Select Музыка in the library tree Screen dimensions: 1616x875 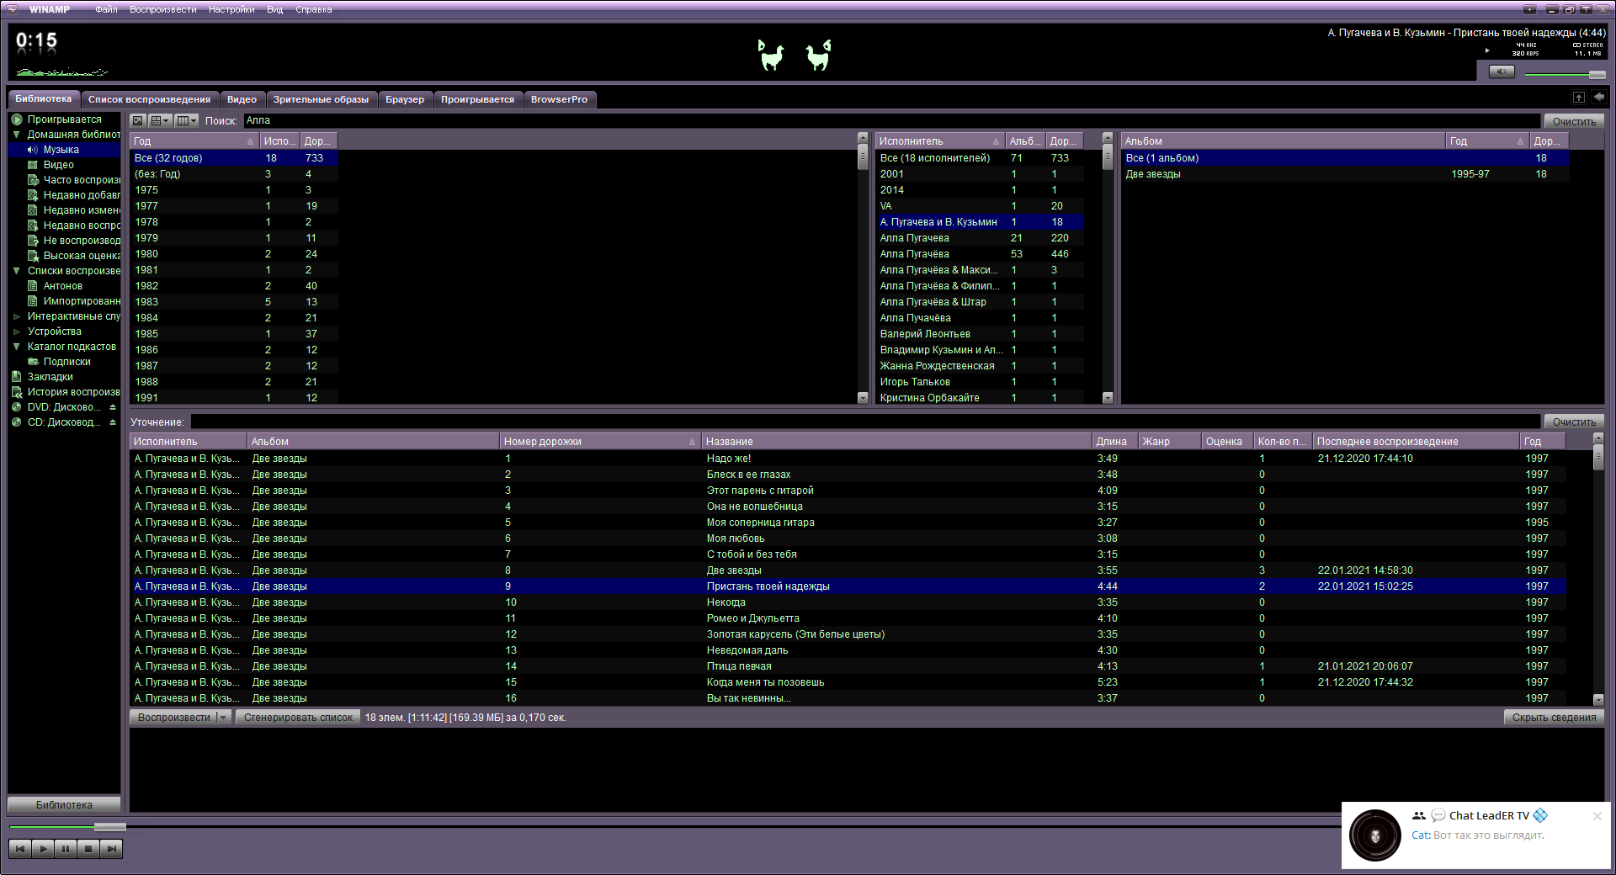pos(61,150)
